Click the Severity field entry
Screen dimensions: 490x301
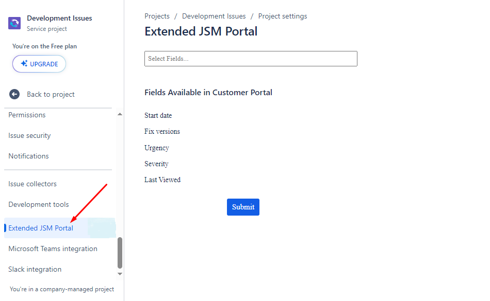tap(156, 164)
